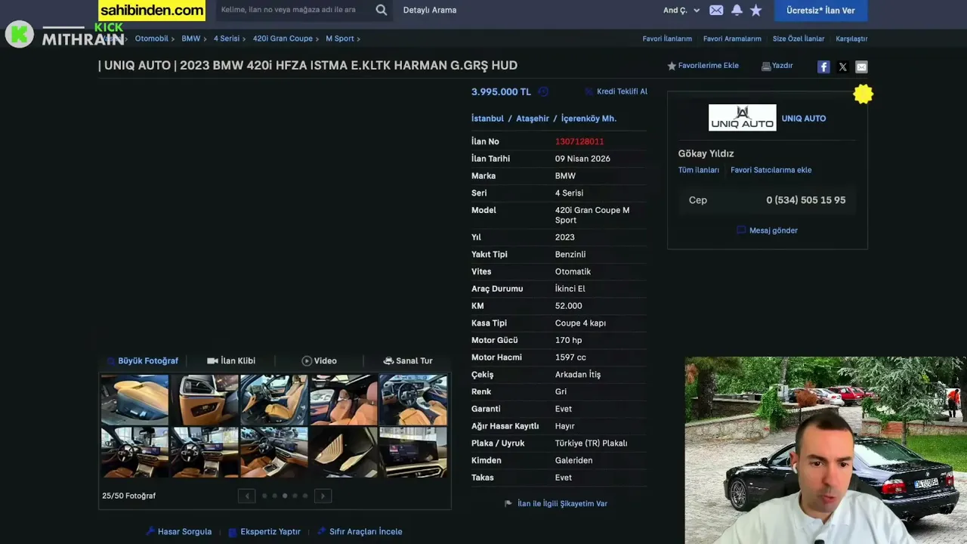This screenshot has height=544, width=967.
Task: Open Size Özel İlanlar
Action: pos(799,39)
